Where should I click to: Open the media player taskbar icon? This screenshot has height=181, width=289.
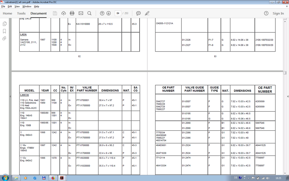pyautogui.click(x=25, y=178)
